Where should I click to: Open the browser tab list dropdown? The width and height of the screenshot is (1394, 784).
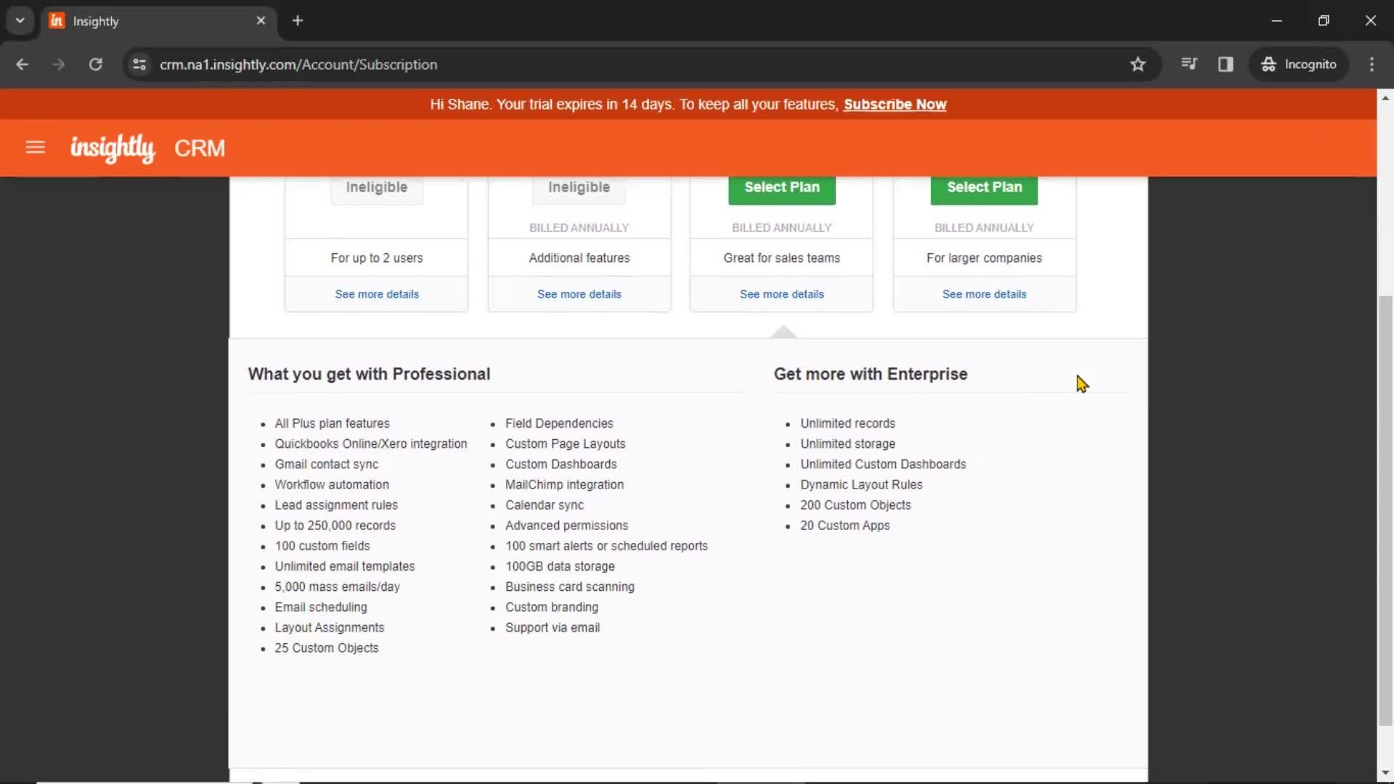(20, 20)
